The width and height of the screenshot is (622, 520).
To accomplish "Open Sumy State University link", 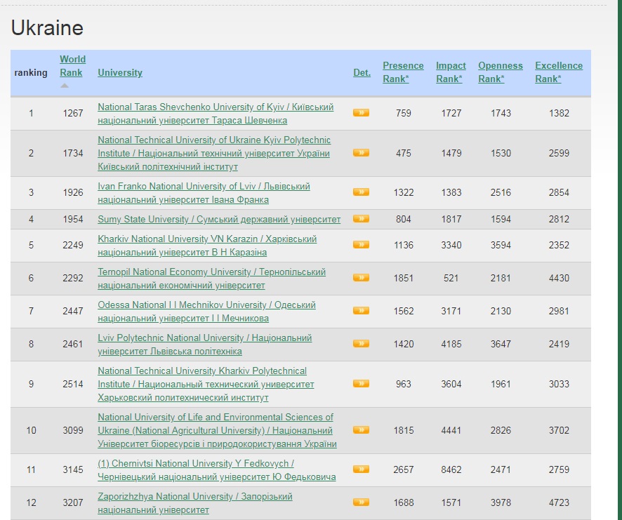I will point(219,220).
